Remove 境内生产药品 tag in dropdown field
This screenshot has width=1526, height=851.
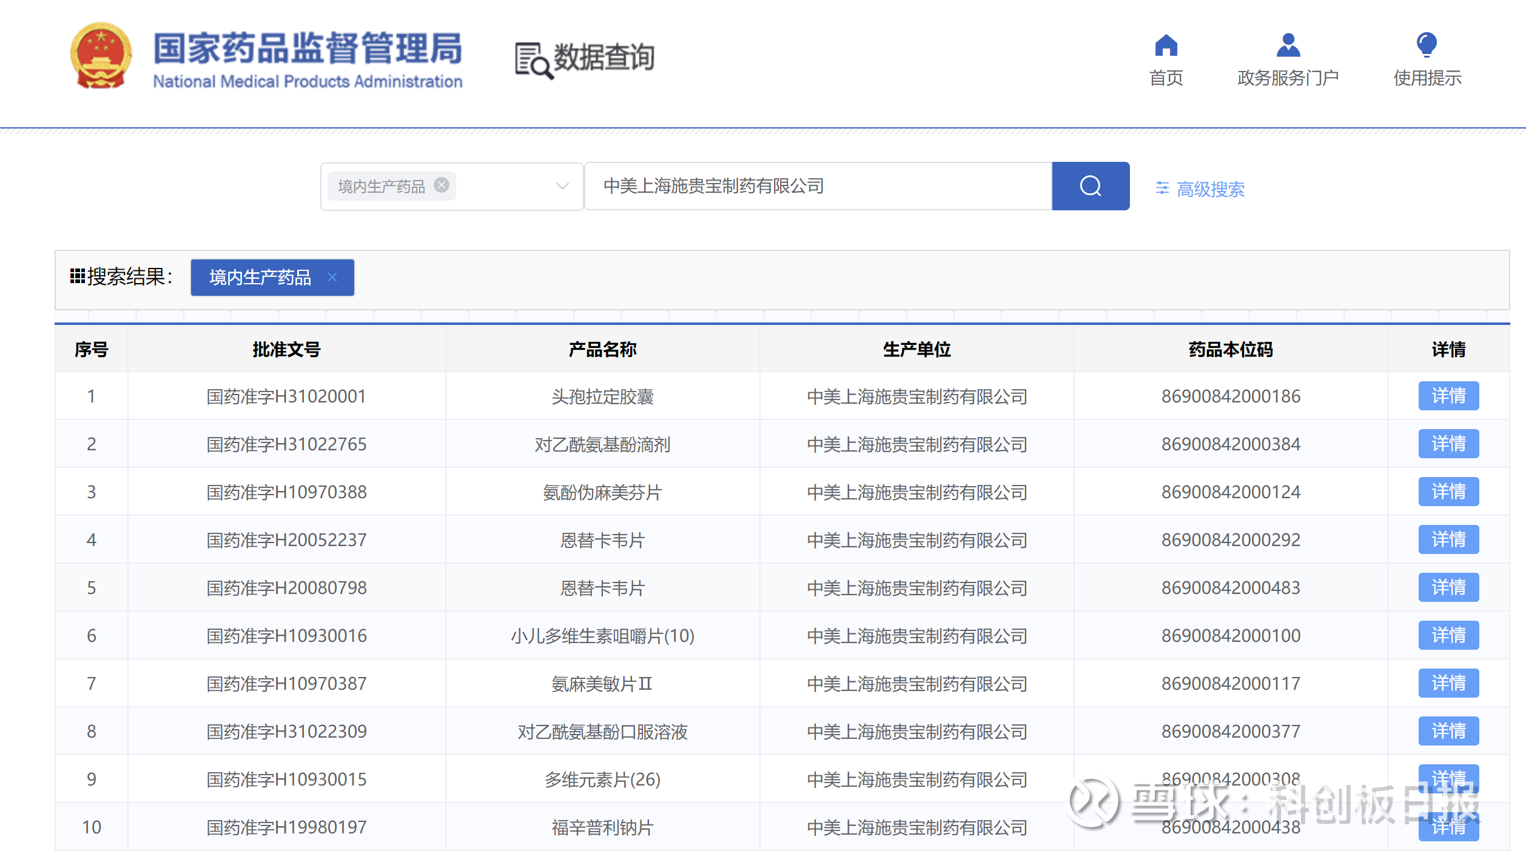[x=442, y=185]
